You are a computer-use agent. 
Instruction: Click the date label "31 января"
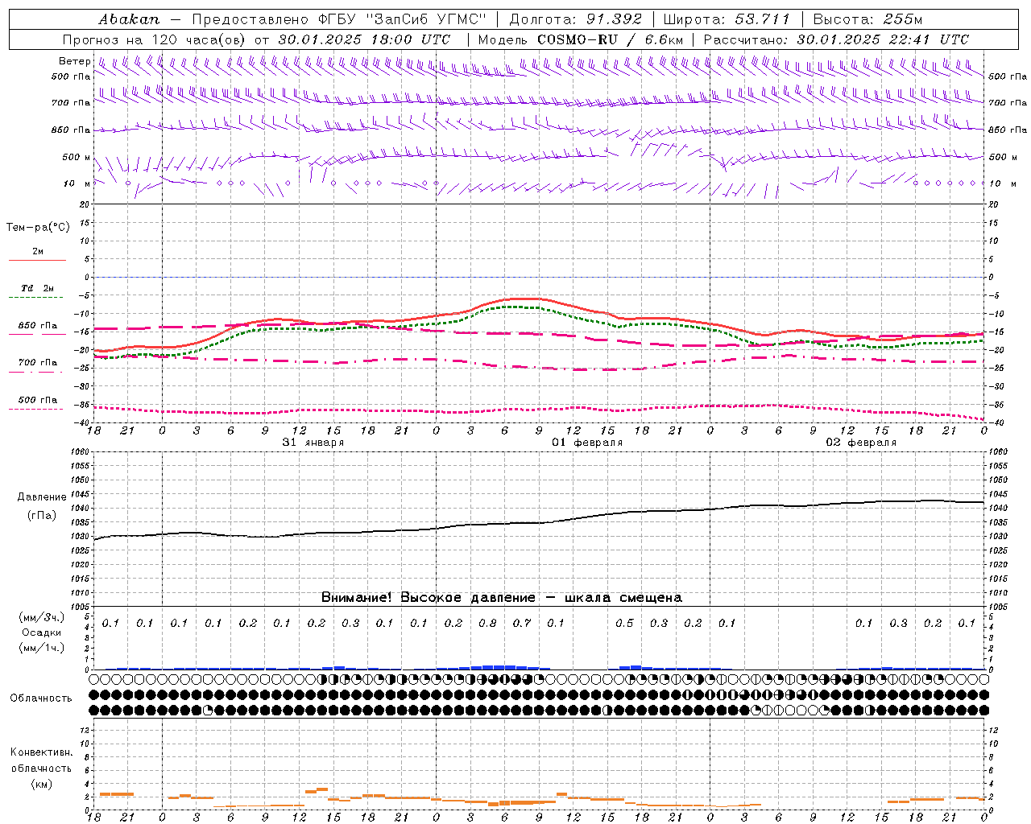(313, 443)
